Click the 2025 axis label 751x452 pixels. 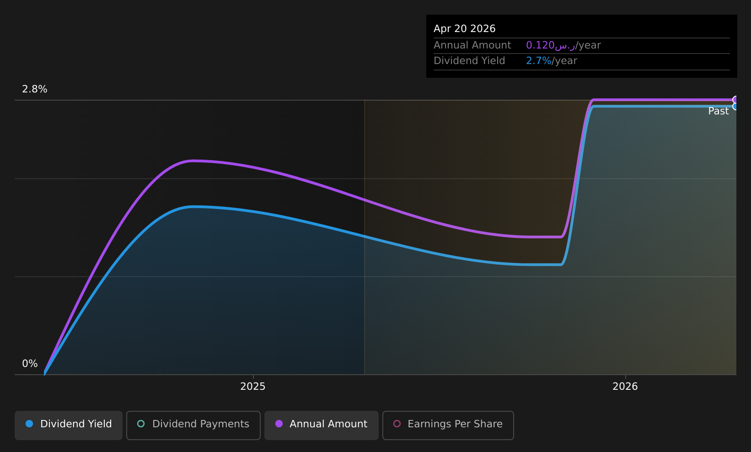253,387
